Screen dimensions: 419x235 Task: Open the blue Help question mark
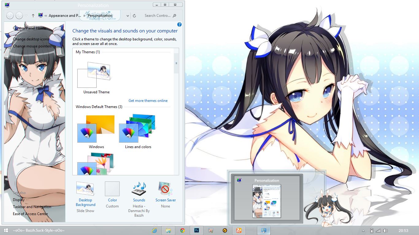[179, 24]
